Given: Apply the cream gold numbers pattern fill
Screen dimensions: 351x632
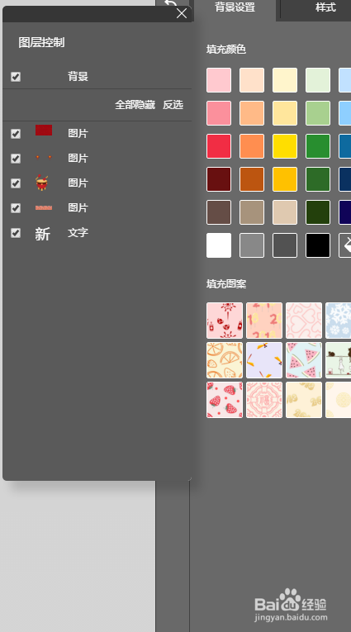Looking at the screenshot, I should click(x=304, y=400).
